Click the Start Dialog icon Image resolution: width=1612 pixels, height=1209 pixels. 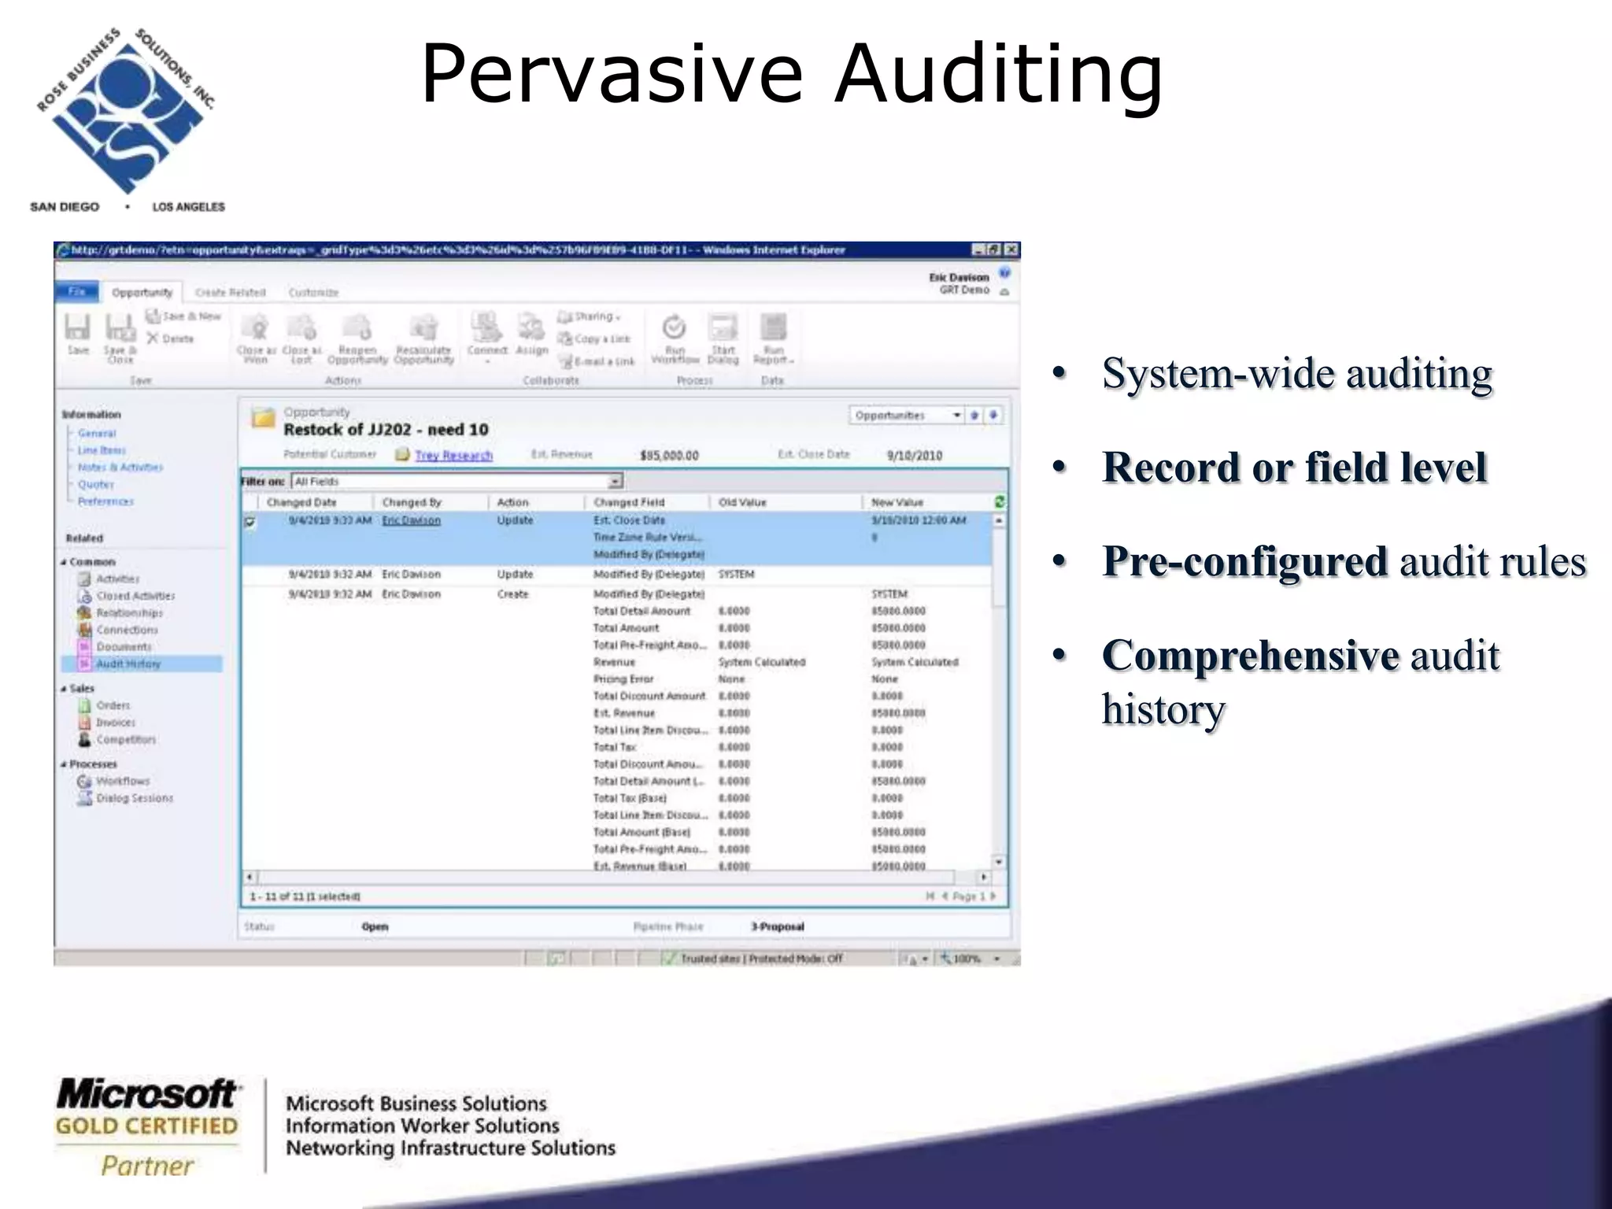tap(723, 328)
